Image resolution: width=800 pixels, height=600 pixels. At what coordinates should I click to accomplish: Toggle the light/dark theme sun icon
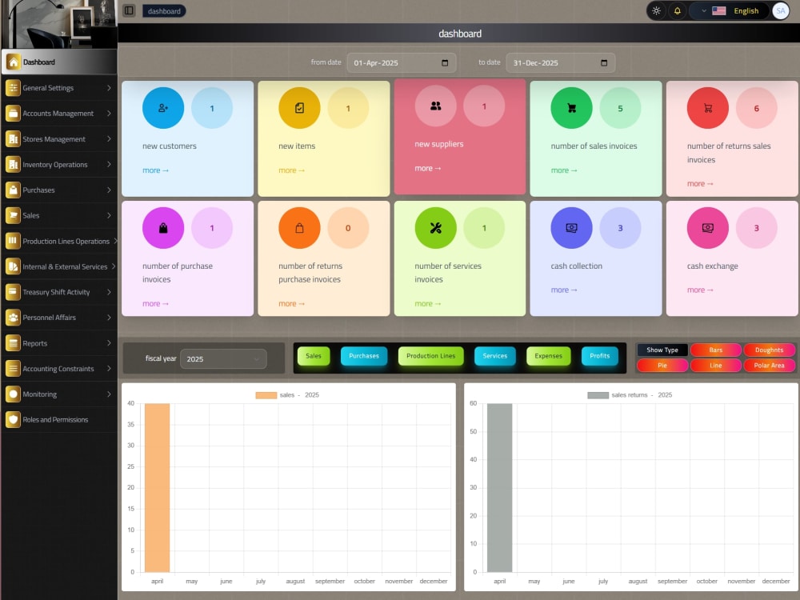tap(657, 10)
